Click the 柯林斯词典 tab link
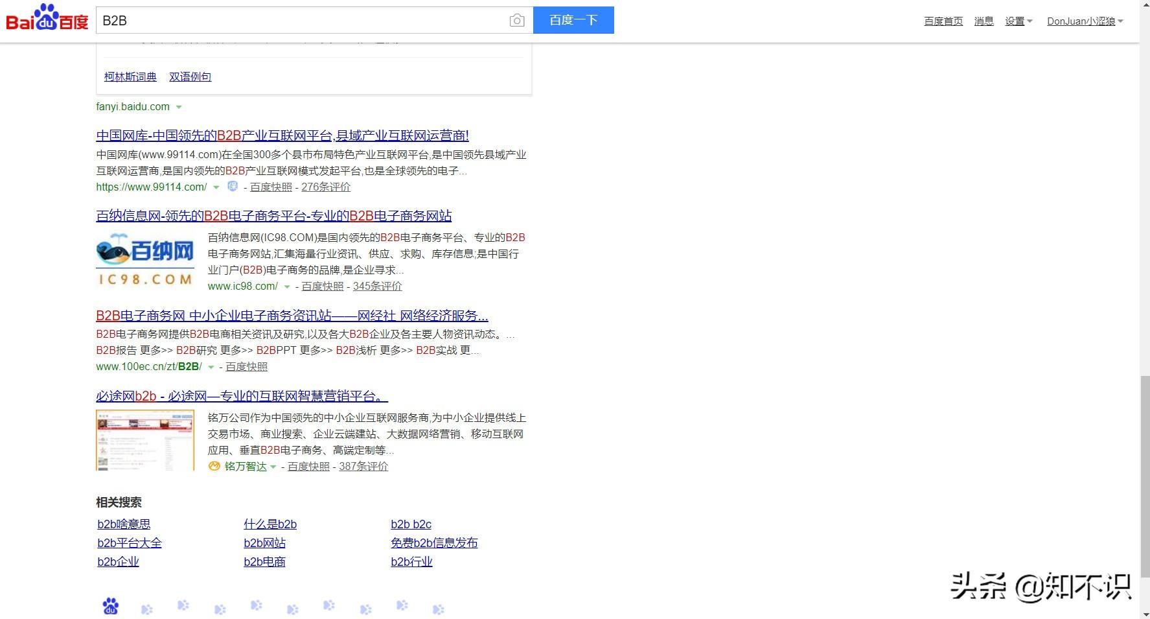Image resolution: width=1150 pixels, height=619 pixels. (130, 76)
